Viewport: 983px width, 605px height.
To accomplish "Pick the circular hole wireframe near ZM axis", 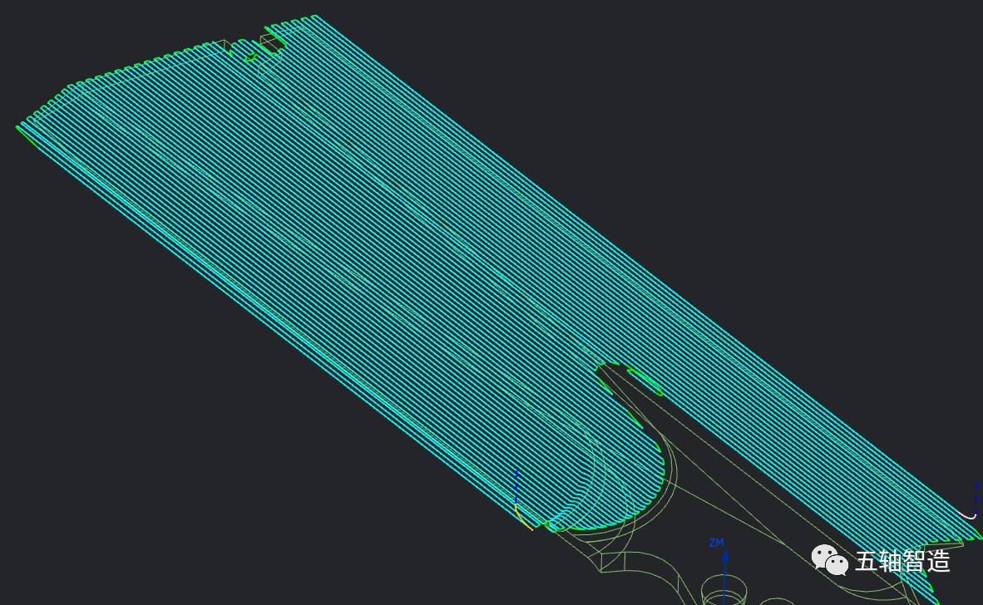I will coord(724,591).
